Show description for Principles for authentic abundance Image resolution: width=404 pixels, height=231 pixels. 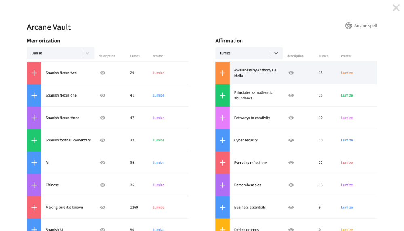coord(291,95)
